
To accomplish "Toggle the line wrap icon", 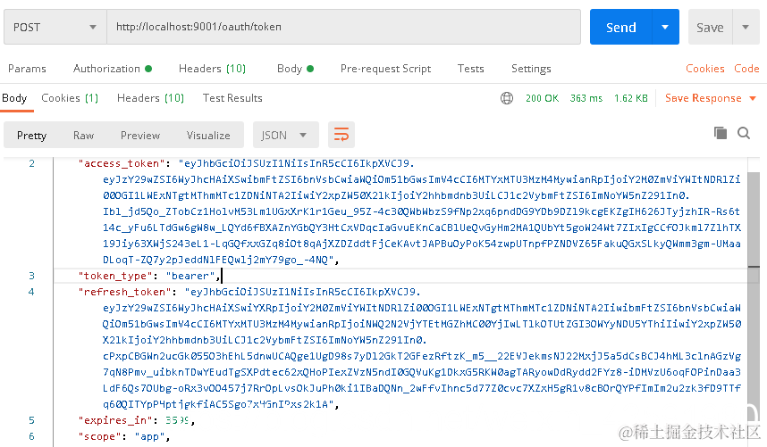I will pyautogui.click(x=341, y=135).
